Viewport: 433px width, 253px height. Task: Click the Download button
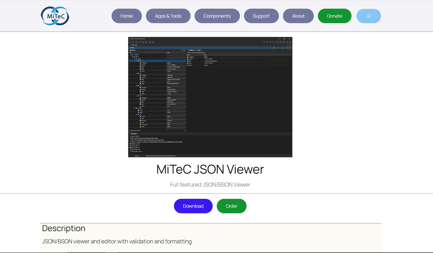point(193,206)
